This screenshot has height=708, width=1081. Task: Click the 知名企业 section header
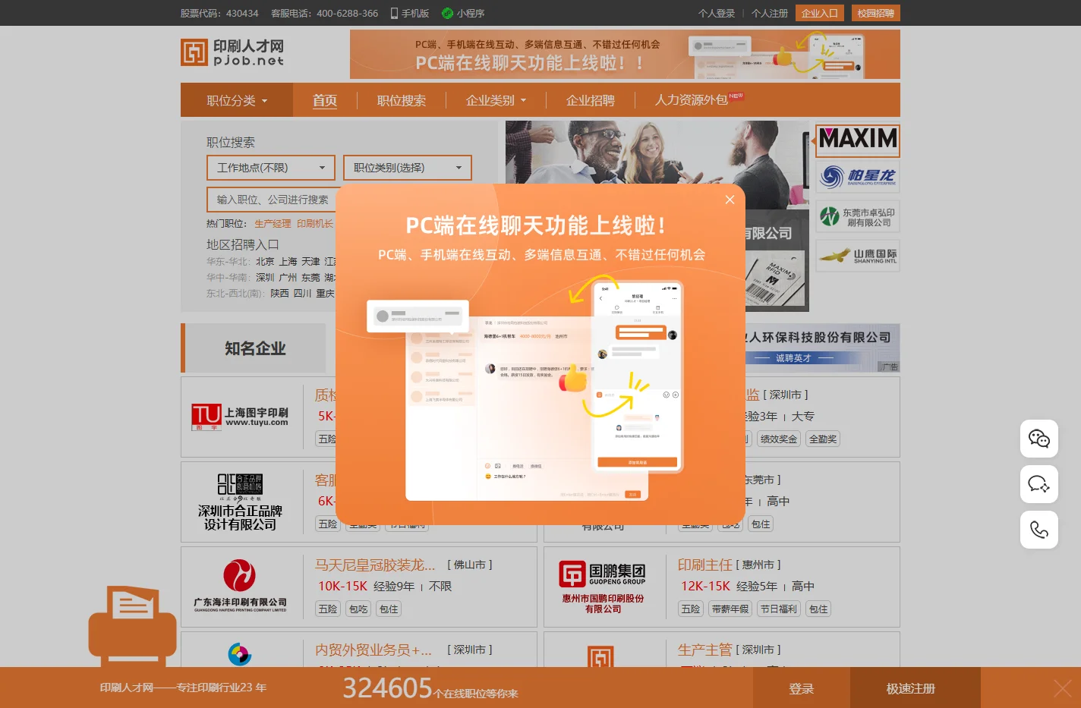click(x=255, y=348)
